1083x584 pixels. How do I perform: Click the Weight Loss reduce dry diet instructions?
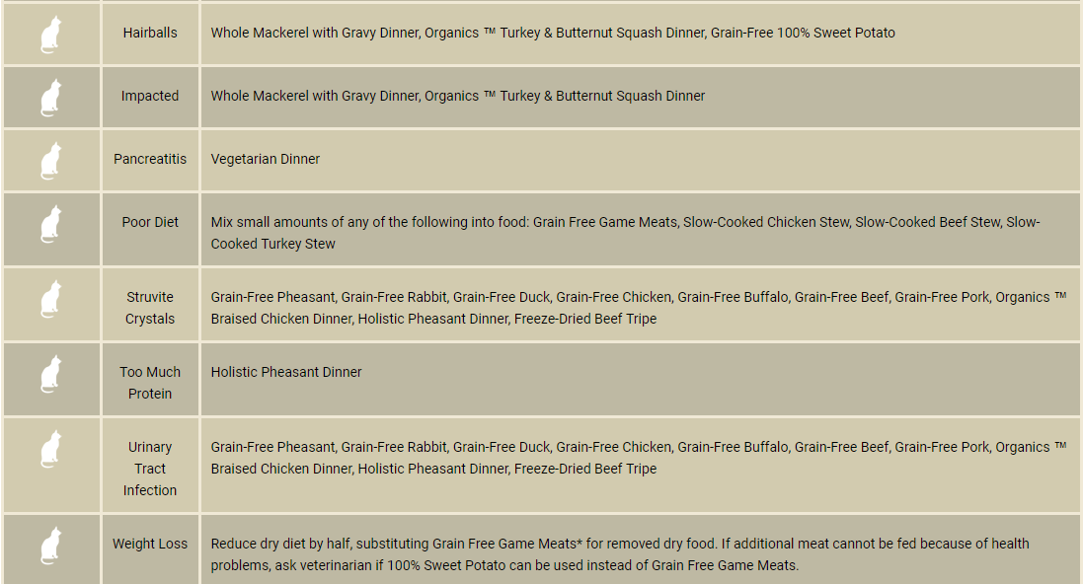[x=620, y=554]
